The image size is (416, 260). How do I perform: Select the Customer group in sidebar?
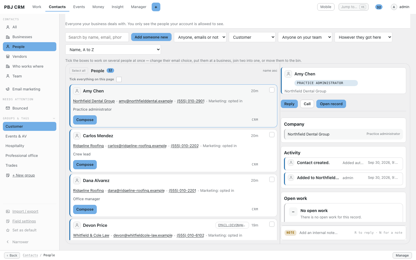tap(29, 127)
